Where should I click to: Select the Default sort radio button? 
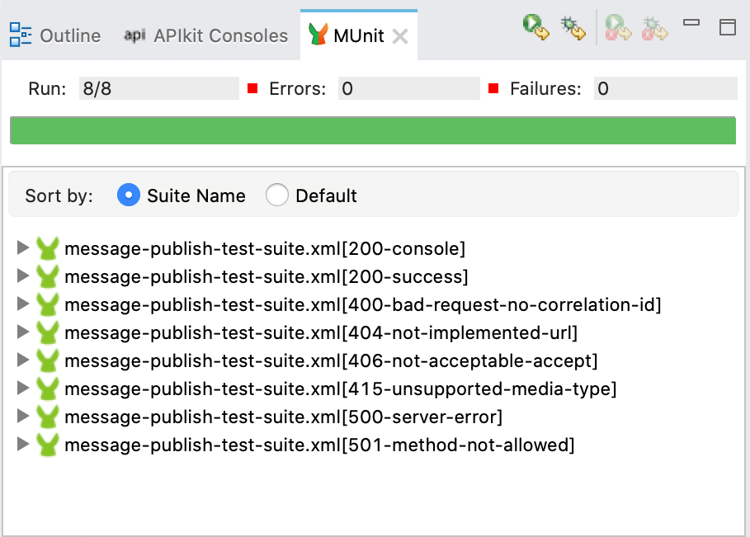[277, 195]
